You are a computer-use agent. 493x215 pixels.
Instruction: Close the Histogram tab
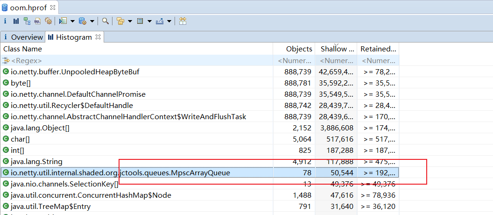click(98, 36)
